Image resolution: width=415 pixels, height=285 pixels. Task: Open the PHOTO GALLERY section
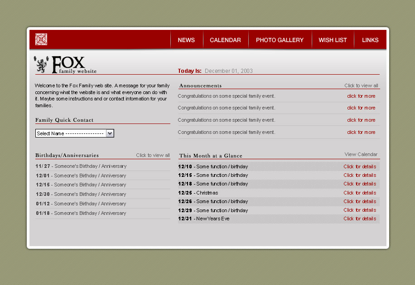tap(280, 40)
